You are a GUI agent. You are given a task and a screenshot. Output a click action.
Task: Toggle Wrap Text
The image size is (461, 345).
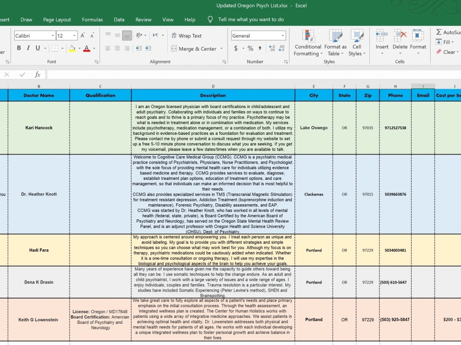(186, 36)
